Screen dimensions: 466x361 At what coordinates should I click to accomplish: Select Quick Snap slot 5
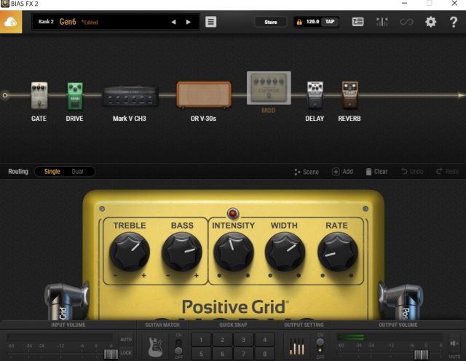(201, 354)
